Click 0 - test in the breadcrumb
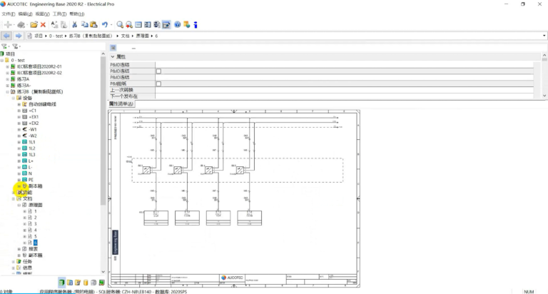 coord(56,36)
